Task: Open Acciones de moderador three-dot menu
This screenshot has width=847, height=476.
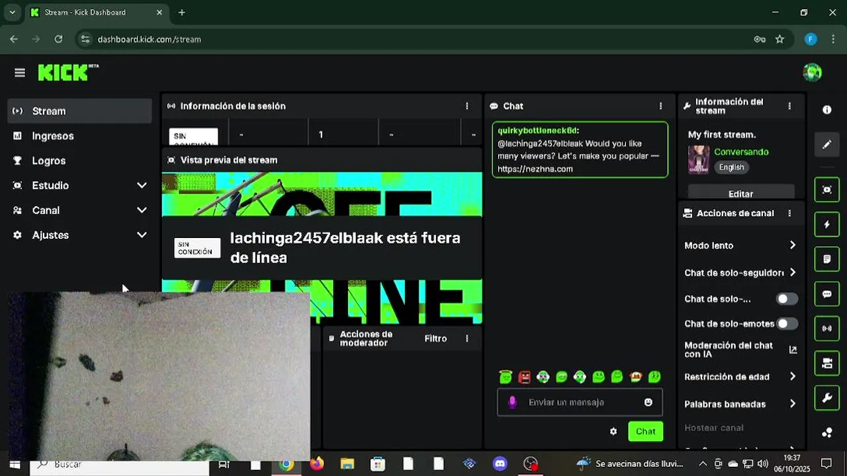Action: pos(467,338)
